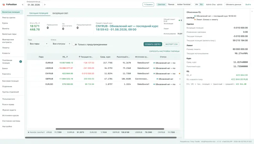Click status dot in GBPRUB row
Image resolution: width=254 pixels, height=144 pixels.
[x=157, y=79]
